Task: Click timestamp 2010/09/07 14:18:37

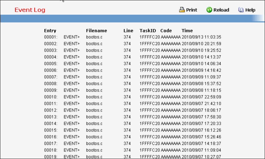Action: 201,143
